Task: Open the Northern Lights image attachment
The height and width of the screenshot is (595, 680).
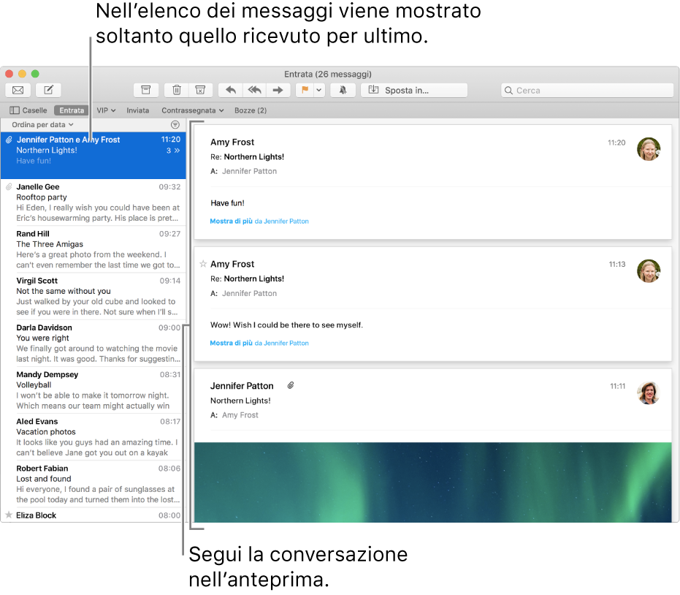Action: (433, 482)
